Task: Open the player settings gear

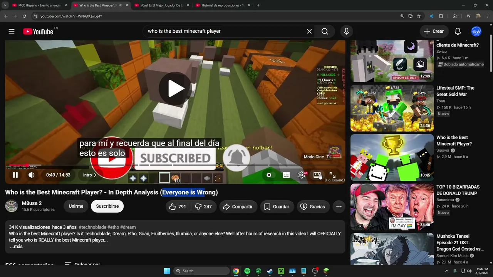Action: (302, 175)
